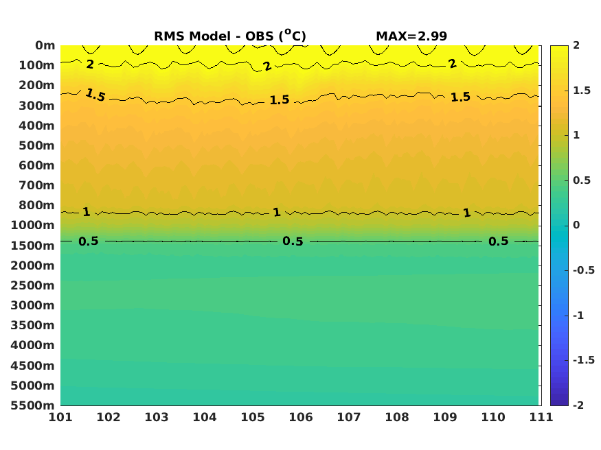Image resolution: width=601 pixels, height=450 pixels.
Task: Click the '0m' depth axis label
Action: point(45,45)
